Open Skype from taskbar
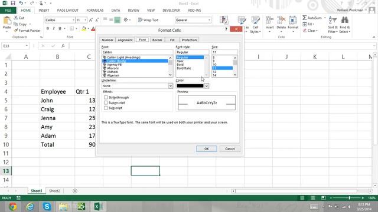This screenshot has width=378, height=212. (47, 207)
